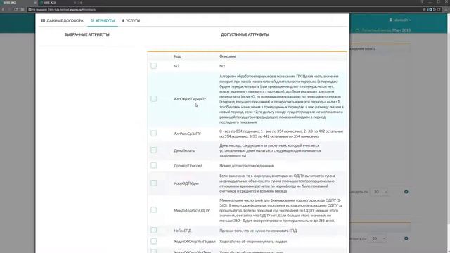The height and width of the screenshot is (253, 450).
Task: Click the browser back arrow
Action: [3, 9]
